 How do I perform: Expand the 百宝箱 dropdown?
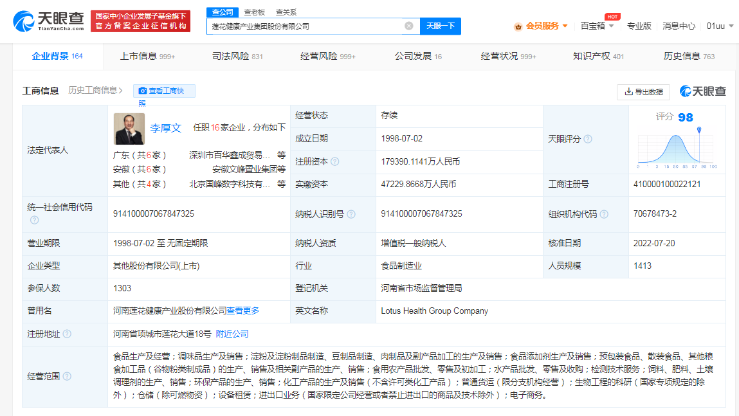tap(597, 26)
